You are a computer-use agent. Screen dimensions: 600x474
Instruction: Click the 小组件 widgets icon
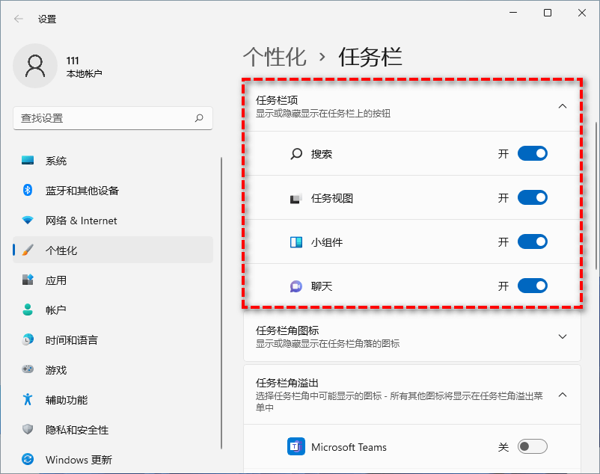click(296, 242)
